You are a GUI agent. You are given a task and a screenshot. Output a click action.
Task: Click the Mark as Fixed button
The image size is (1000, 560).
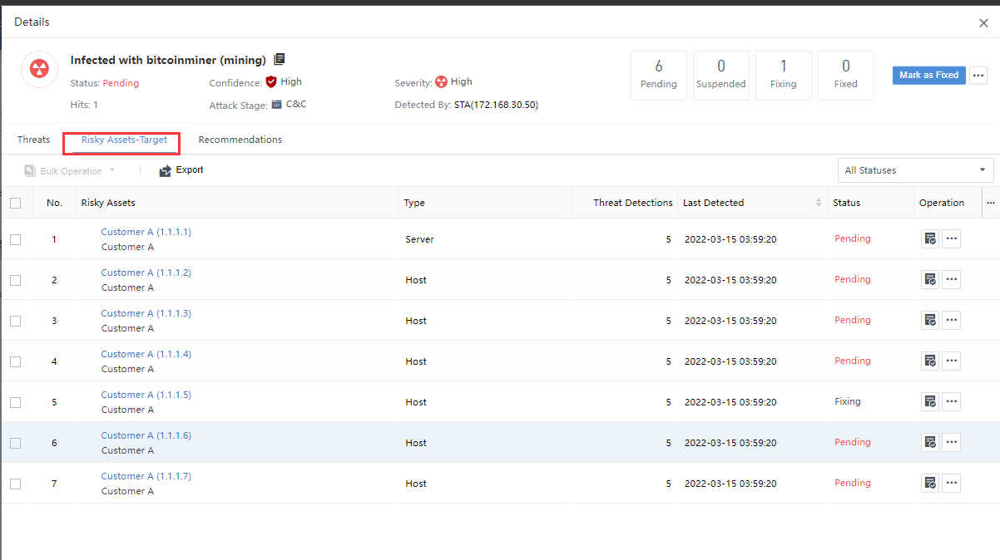coord(928,76)
